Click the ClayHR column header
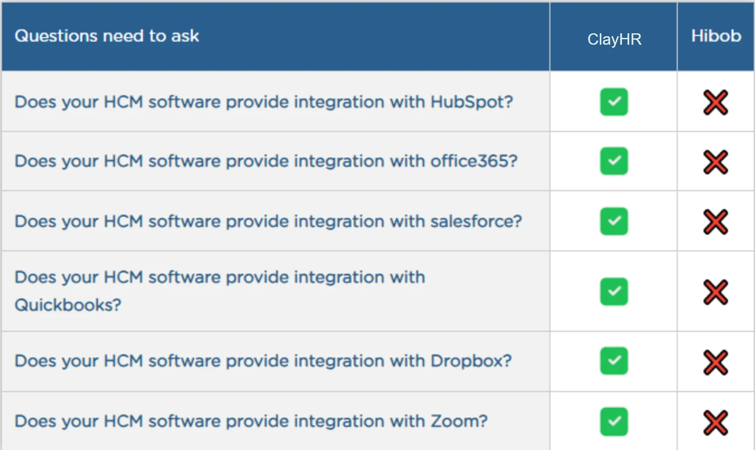This screenshot has width=755, height=450. point(614,39)
